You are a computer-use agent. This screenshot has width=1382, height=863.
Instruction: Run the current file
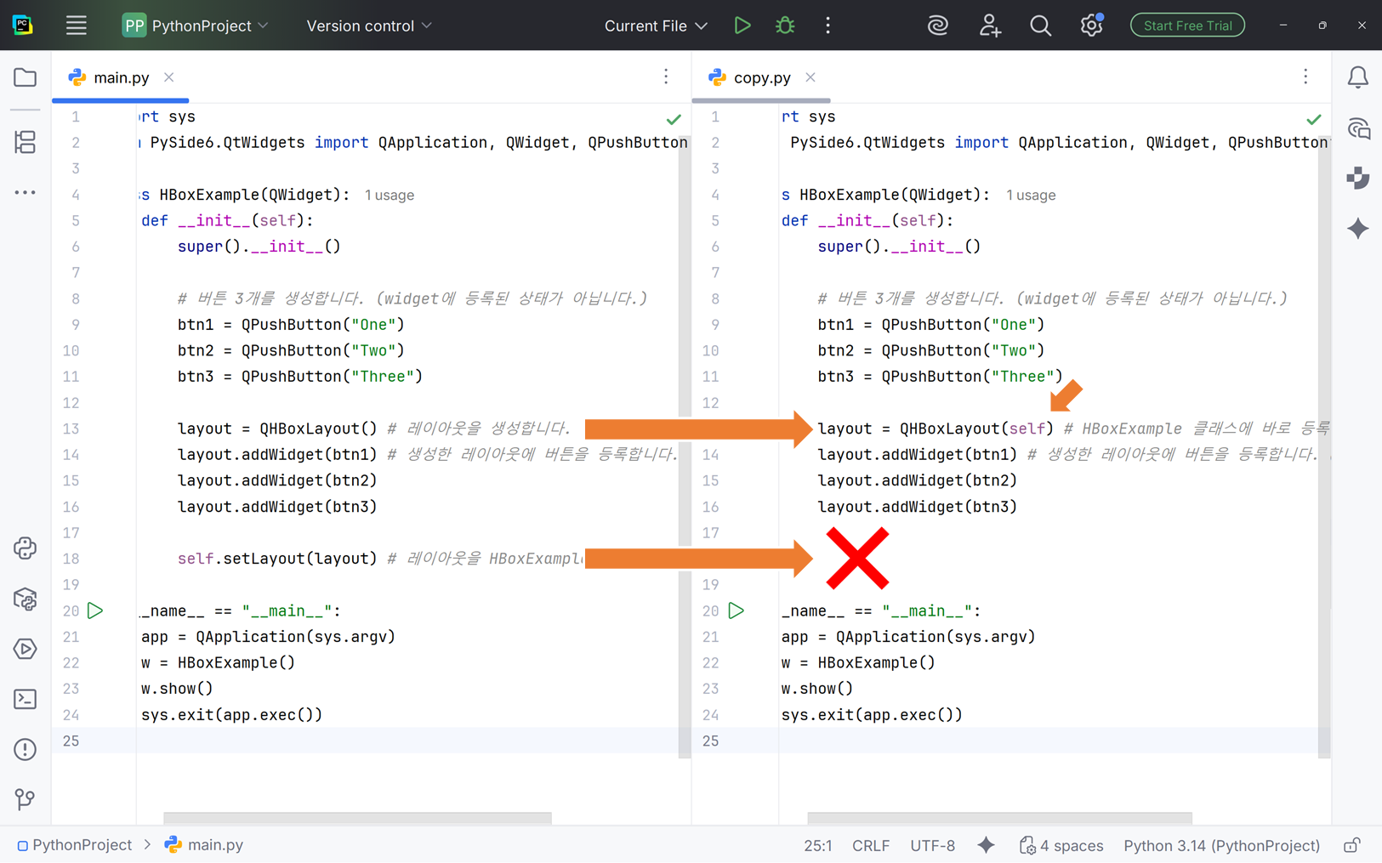click(x=742, y=26)
